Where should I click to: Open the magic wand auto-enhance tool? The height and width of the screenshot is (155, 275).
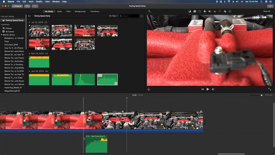[150, 12]
